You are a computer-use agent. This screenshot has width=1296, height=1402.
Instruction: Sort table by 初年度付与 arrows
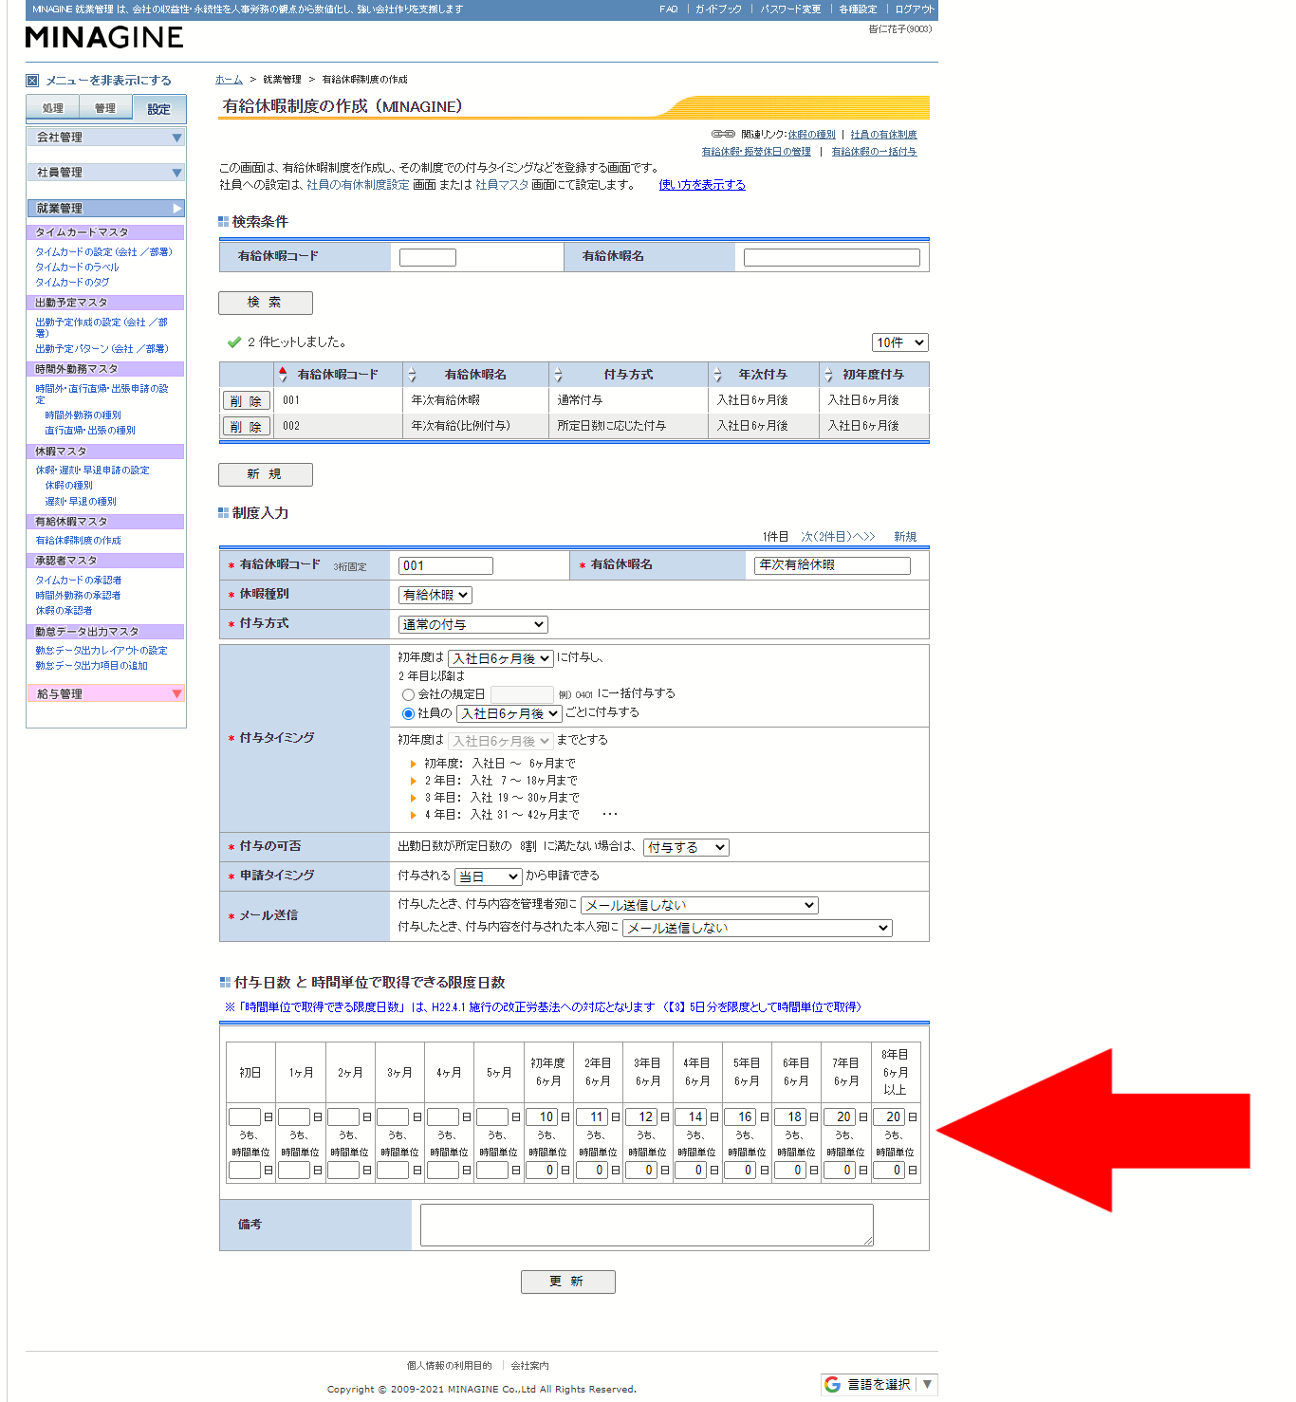tap(827, 375)
